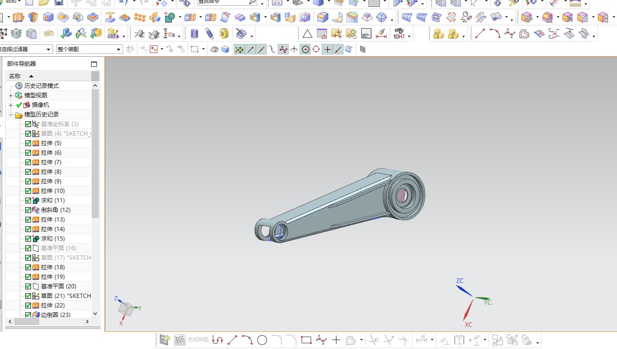Open the dropdown arrow after bottom heart-shaped icon
This screenshot has height=349, width=617.
(361, 340)
